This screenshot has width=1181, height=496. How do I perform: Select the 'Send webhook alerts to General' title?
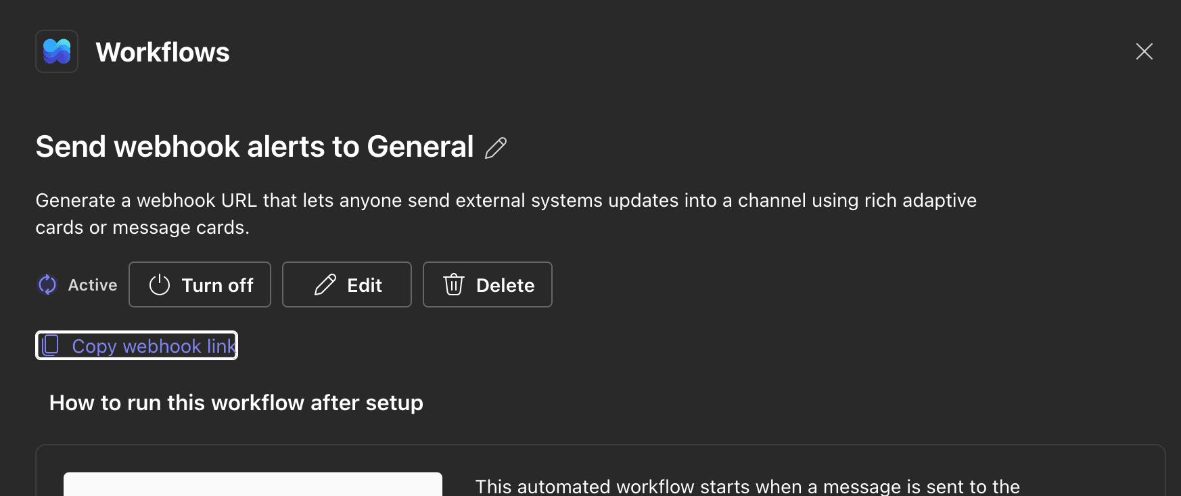click(x=254, y=147)
